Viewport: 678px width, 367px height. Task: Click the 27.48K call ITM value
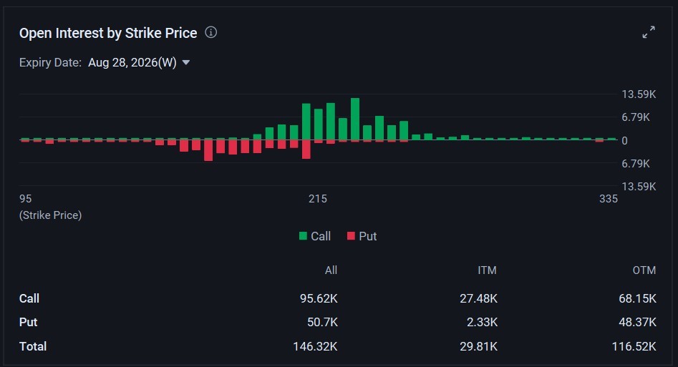click(x=479, y=298)
